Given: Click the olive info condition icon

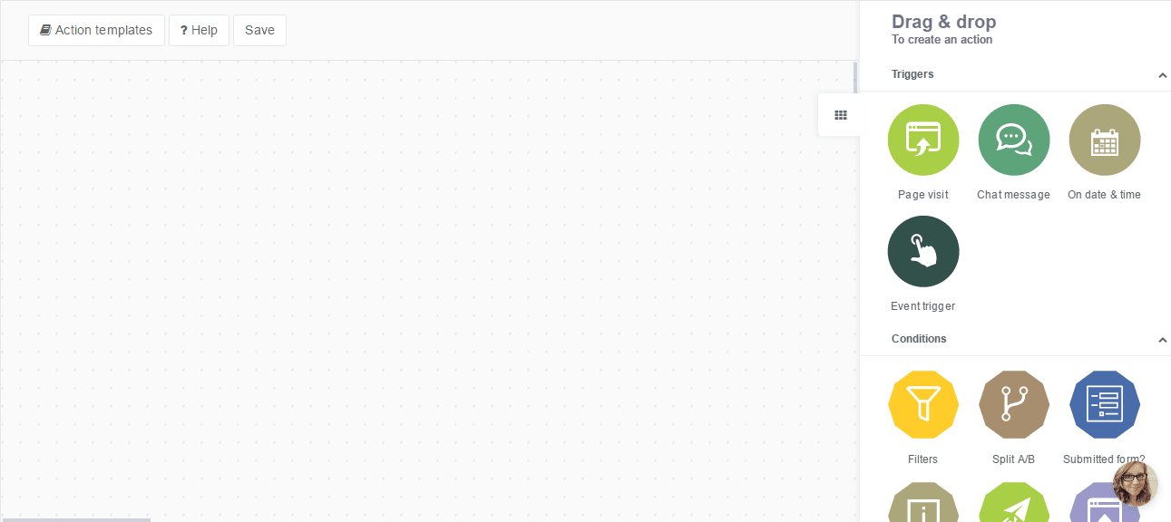Looking at the screenshot, I should [x=922, y=505].
